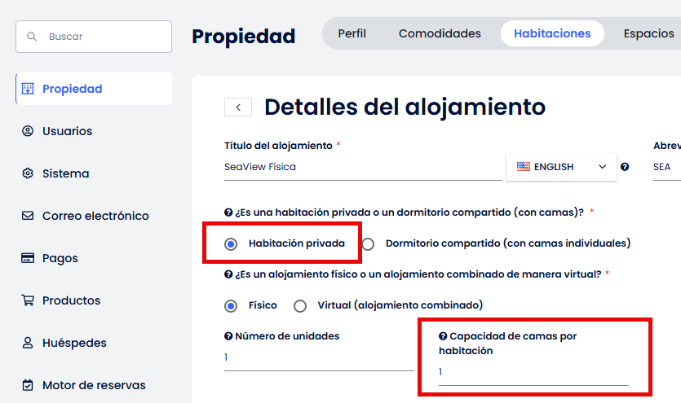Image resolution: width=681 pixels, height=403 pixels.
Task: Click the Usuarios person icon
Action: point(28,131)
